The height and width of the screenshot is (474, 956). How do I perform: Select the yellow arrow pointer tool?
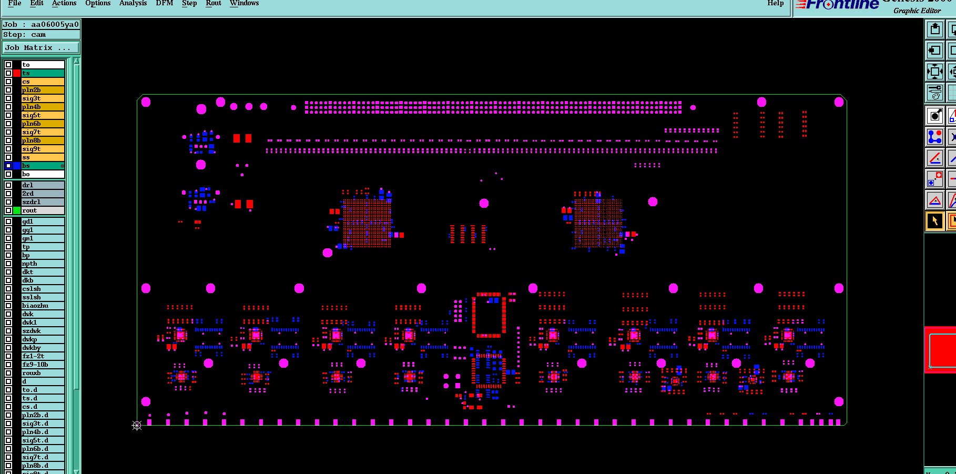point(934,221)
